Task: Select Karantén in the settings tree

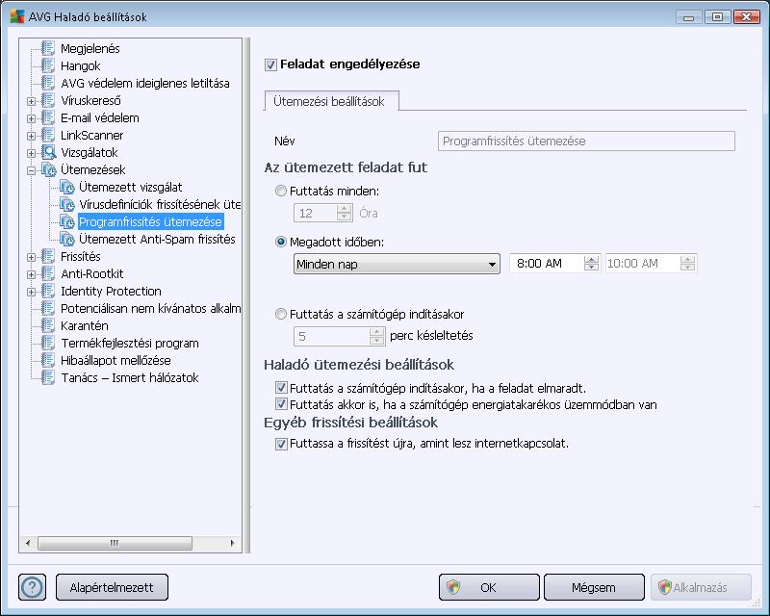Action: coord(85,325)
